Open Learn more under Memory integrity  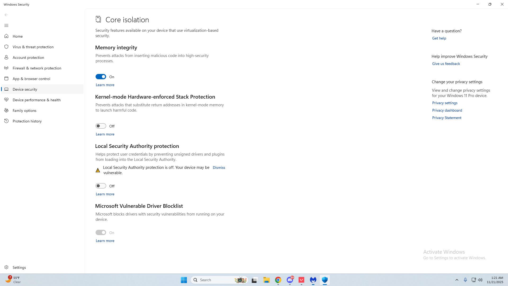(105, 85)
